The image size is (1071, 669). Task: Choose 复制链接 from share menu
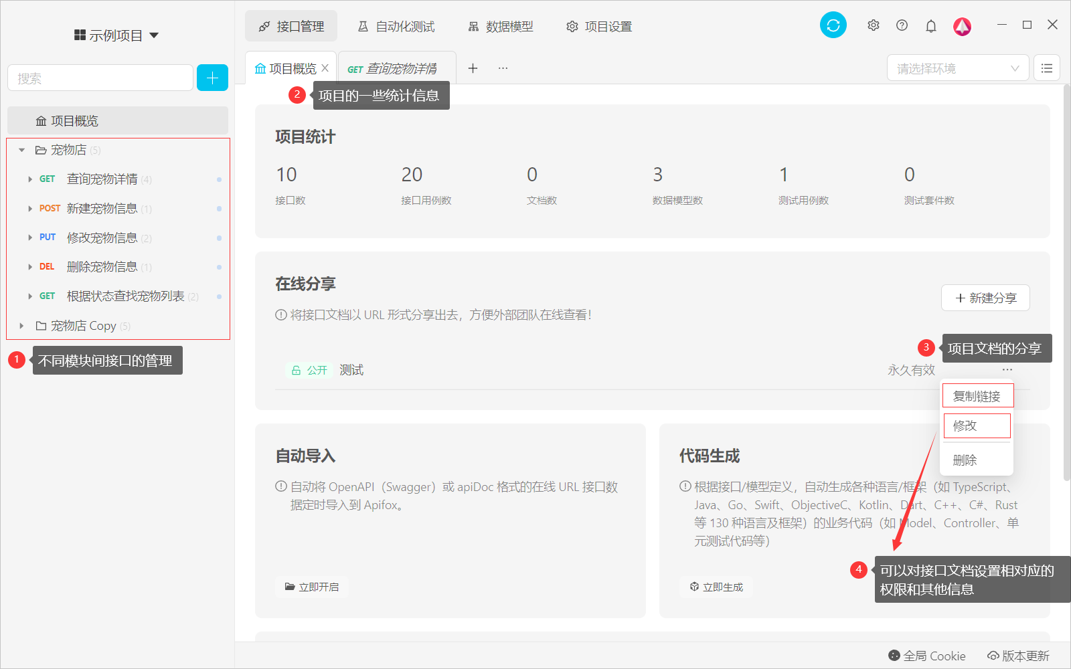(x=977, y=396)
